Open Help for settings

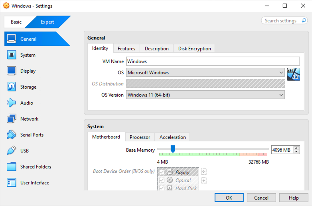coord(294,198)
